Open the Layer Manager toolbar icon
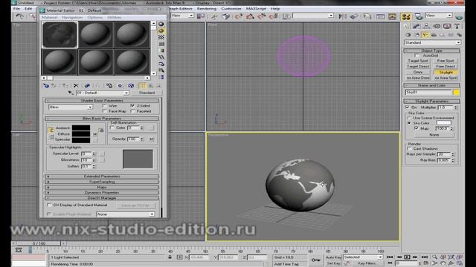This screenshot has width=476, height=267. (x=367, y=16)
